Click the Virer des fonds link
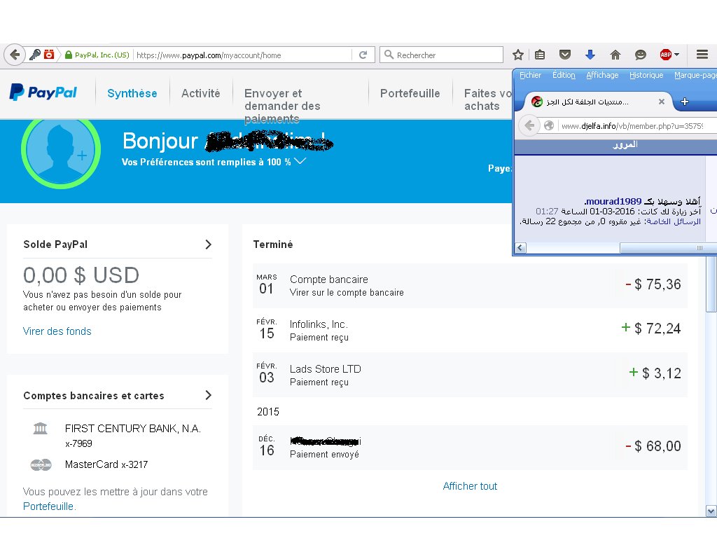 click(x=57, y=331)
